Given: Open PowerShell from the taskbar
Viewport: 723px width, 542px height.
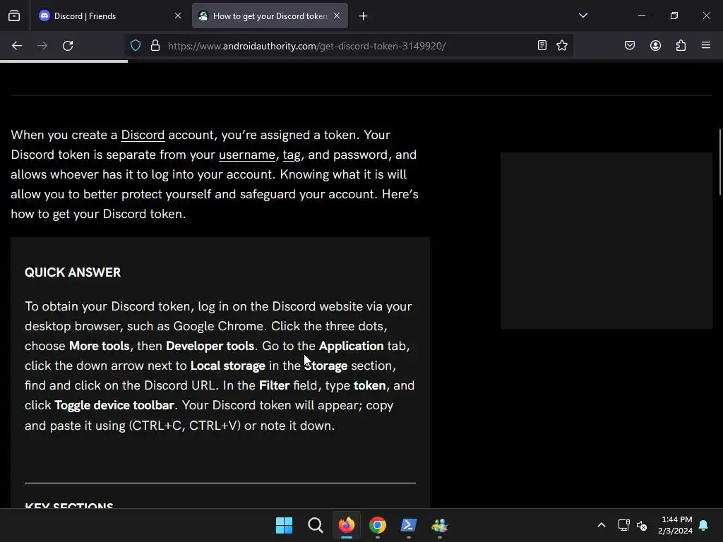Looking at the screenshot, I should click(x=409, y=525).
